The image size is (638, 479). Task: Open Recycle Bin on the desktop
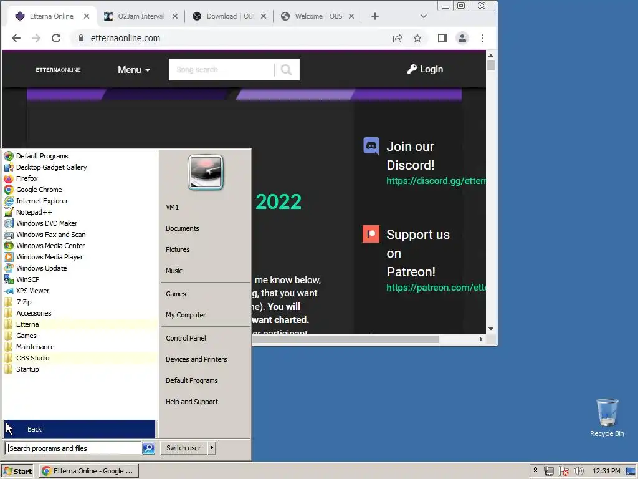(x=607, y=417)
